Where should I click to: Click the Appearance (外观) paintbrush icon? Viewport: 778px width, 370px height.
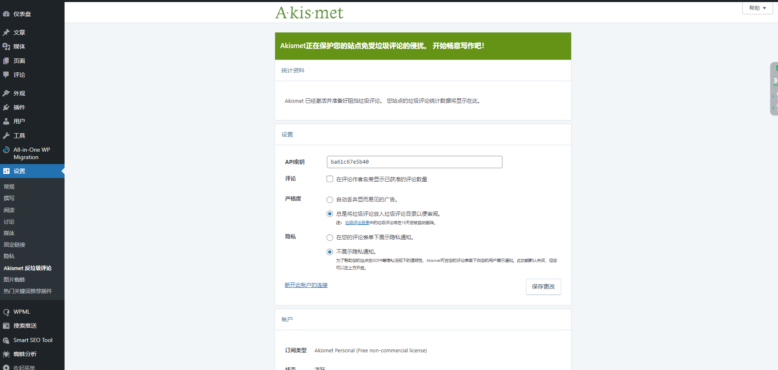tap(6, 93)
